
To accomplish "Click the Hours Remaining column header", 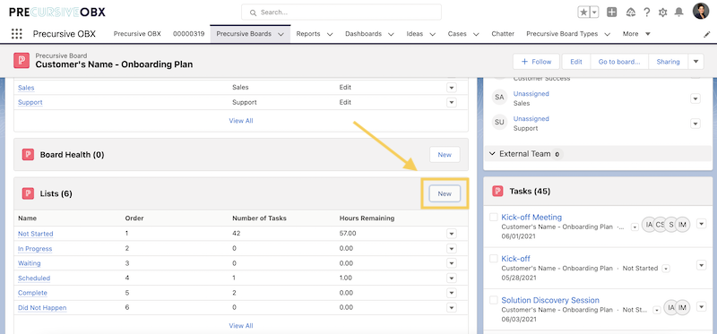I will 367,218.
